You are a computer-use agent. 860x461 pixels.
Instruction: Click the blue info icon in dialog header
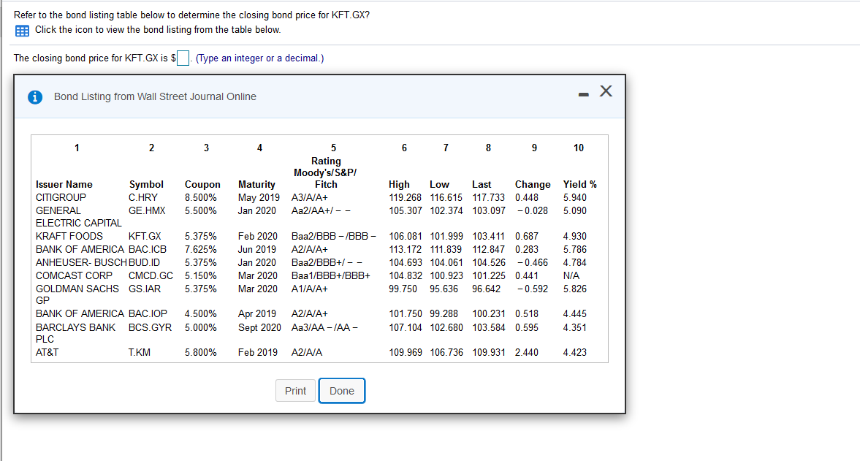35,96
